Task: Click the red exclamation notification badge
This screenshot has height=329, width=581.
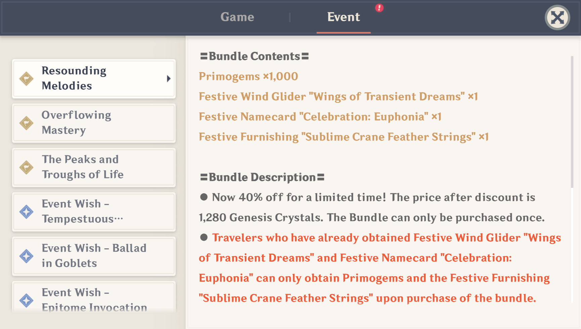Action: (379, 8)
